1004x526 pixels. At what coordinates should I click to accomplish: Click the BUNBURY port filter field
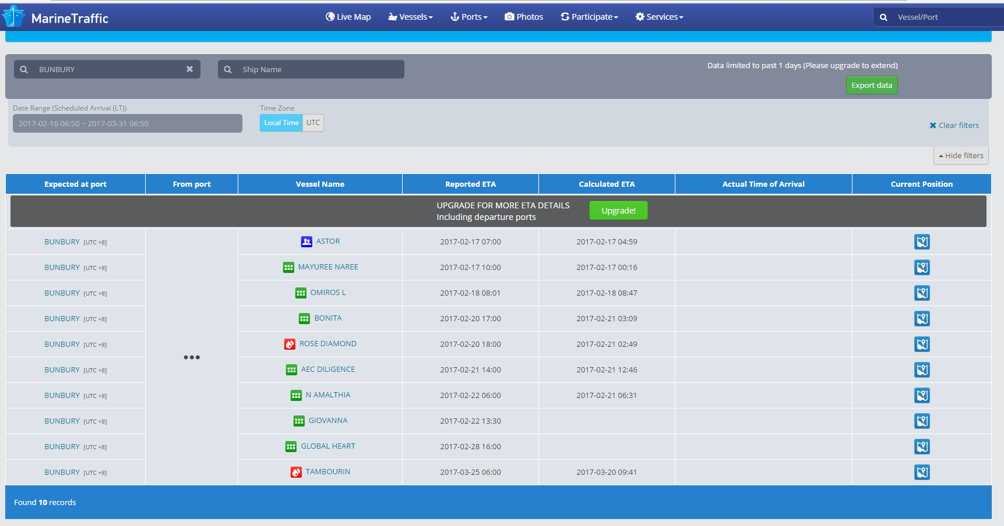107,69
